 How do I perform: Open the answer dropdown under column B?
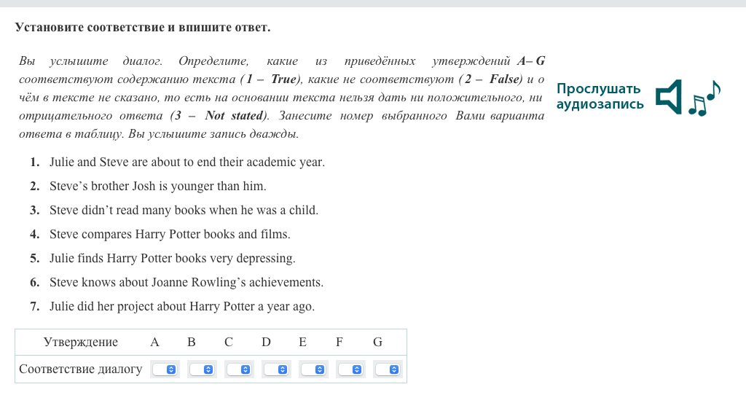(x=201, y=369)
